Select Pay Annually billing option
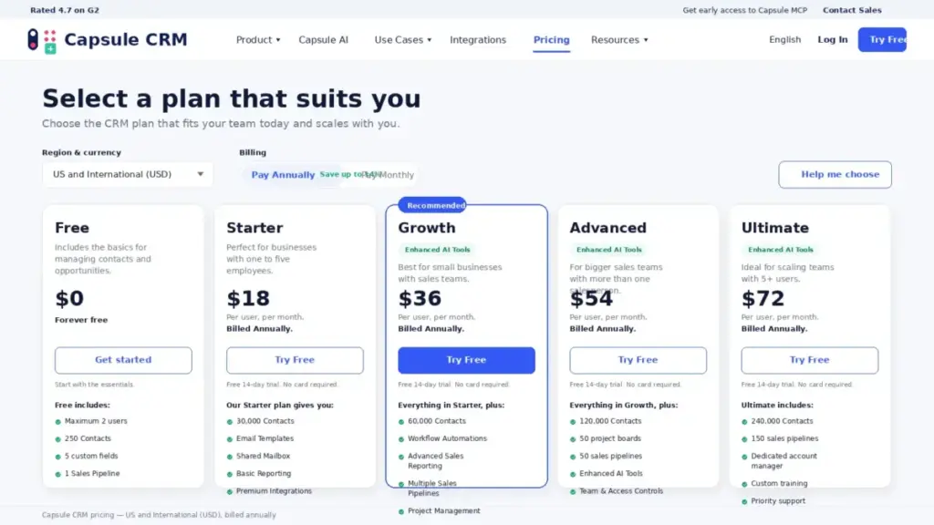 (x=283, y=174)
